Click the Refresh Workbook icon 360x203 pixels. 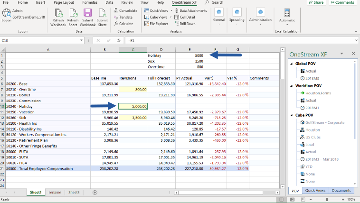click(58, 14)
